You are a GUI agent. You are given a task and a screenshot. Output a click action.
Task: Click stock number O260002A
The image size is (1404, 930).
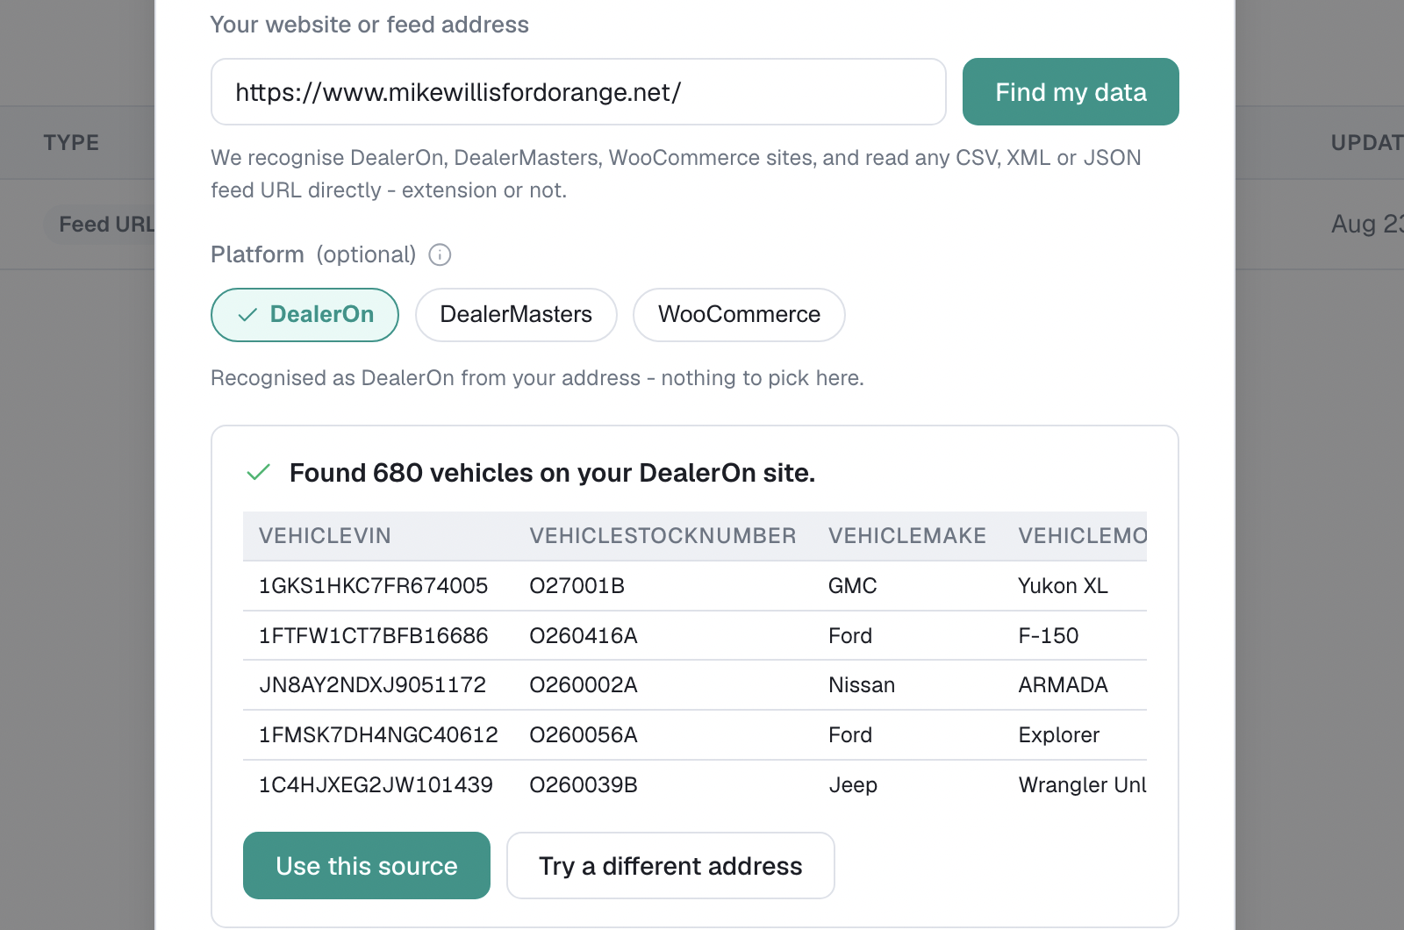584,685
